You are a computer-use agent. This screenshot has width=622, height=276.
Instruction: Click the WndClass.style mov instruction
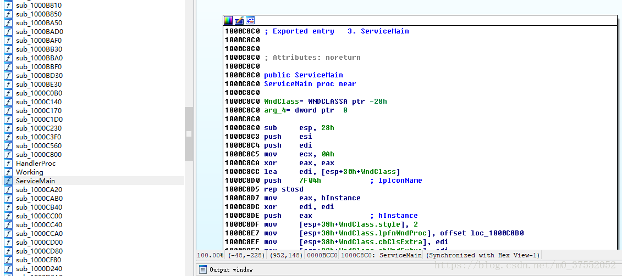pos(341,224)
